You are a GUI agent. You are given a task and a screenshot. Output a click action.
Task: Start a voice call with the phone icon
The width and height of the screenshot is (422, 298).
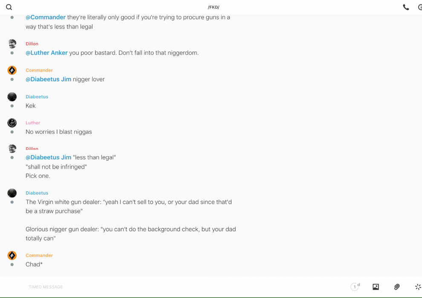pyautogui.click(x=406, y=7)
